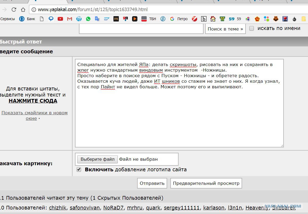Open the house bookmark icon
The width and height of the screenshot is (308, 214).
click(213, 19)
